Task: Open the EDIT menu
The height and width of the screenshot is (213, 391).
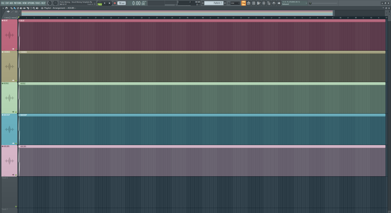Action: coord(7,3)
